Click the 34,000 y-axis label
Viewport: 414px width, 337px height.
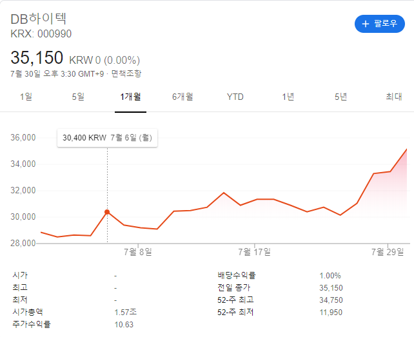coord(23,164)
